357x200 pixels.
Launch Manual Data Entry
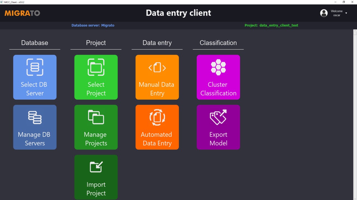157,77
